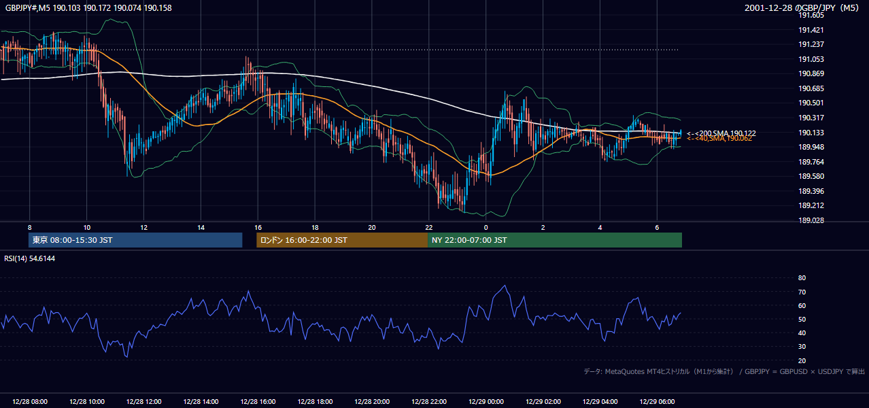Click the hour label 16 below the chart

point(258,227)
